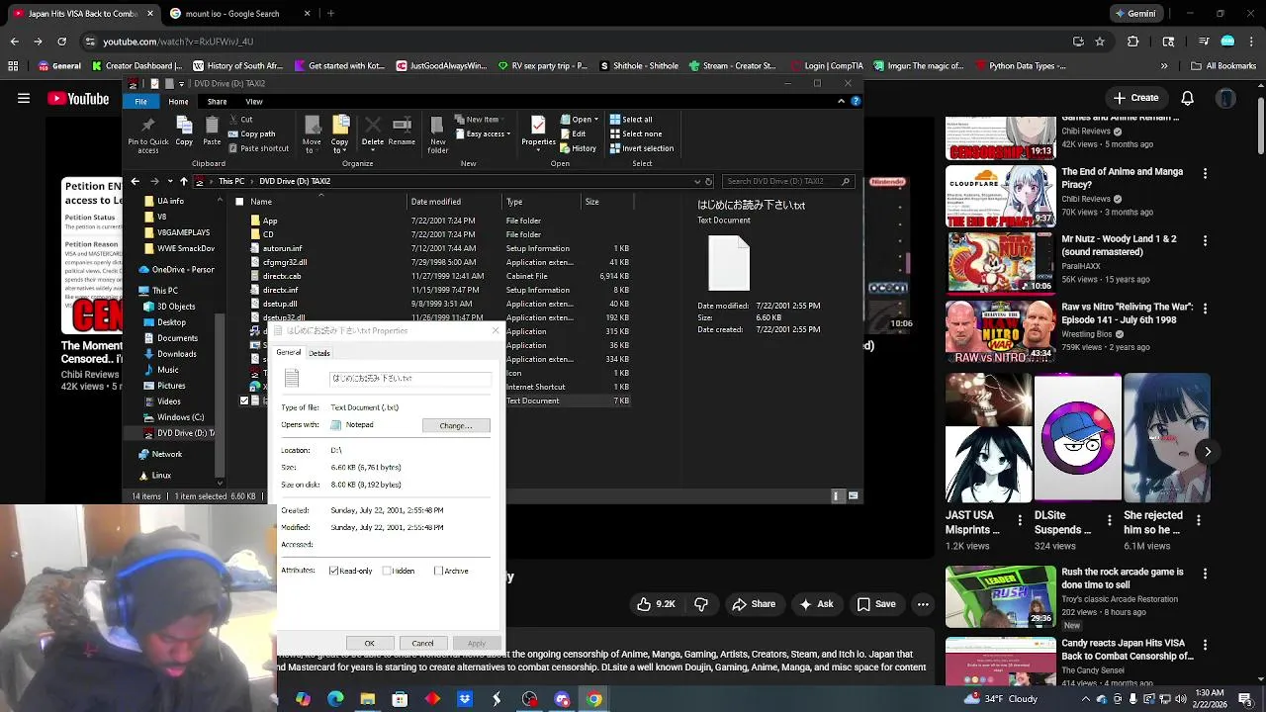Toggle the Read-only attribute checkbox
This screenshot has width=1266, height=712.
pyautogui.click(x=334, y=571)
